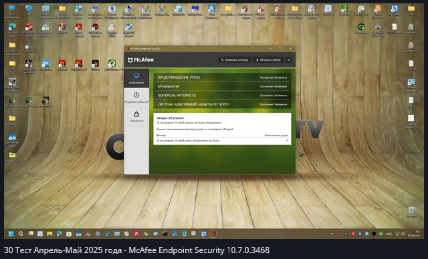Image resolution: width=428 pixels, height=259 pixels.
Task: Select the Диспетчер задач desktop shortcut
Action: click(12, 140)
